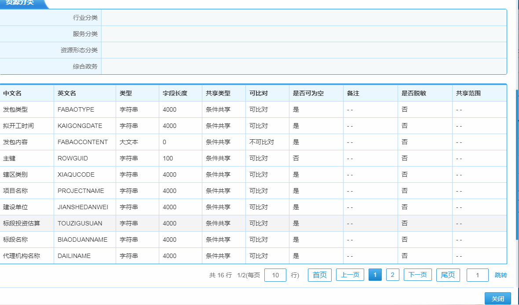The image size is (519, 305).
Task: Click the 英文名 column header
Action: [67, 93]
